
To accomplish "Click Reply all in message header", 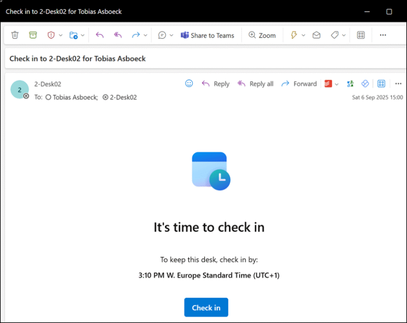I will [x=255, y=84].
